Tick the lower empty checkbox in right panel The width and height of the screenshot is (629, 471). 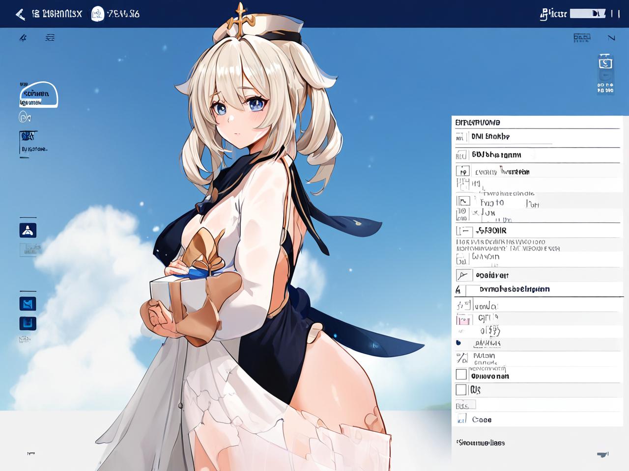[x=461, y=390]
